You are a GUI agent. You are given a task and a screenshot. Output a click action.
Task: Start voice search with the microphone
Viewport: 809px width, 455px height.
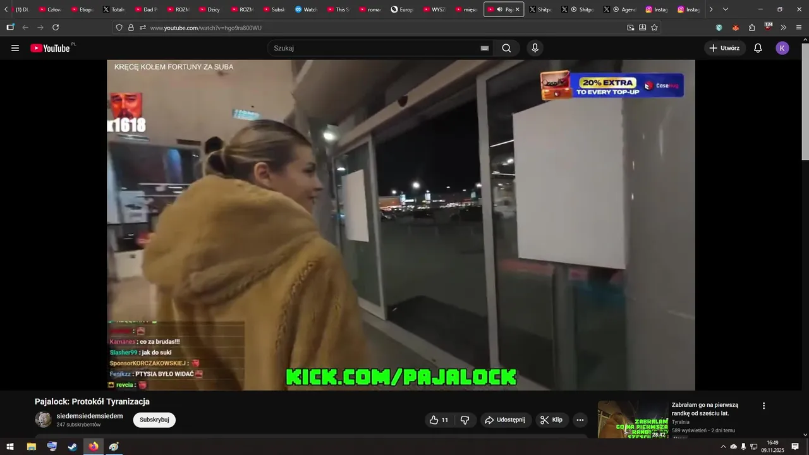click(x=535, y=48)
